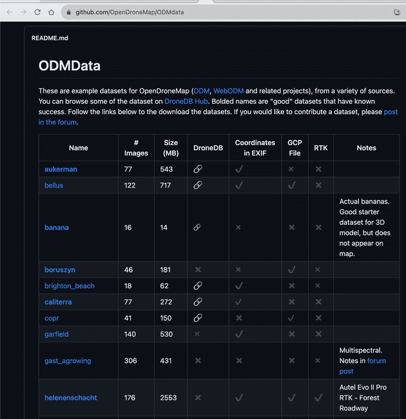Viewport: 406px width, 419px height.
Task: Click the helenenschacht GCP File checkmark
Action: tap(292, 398)
